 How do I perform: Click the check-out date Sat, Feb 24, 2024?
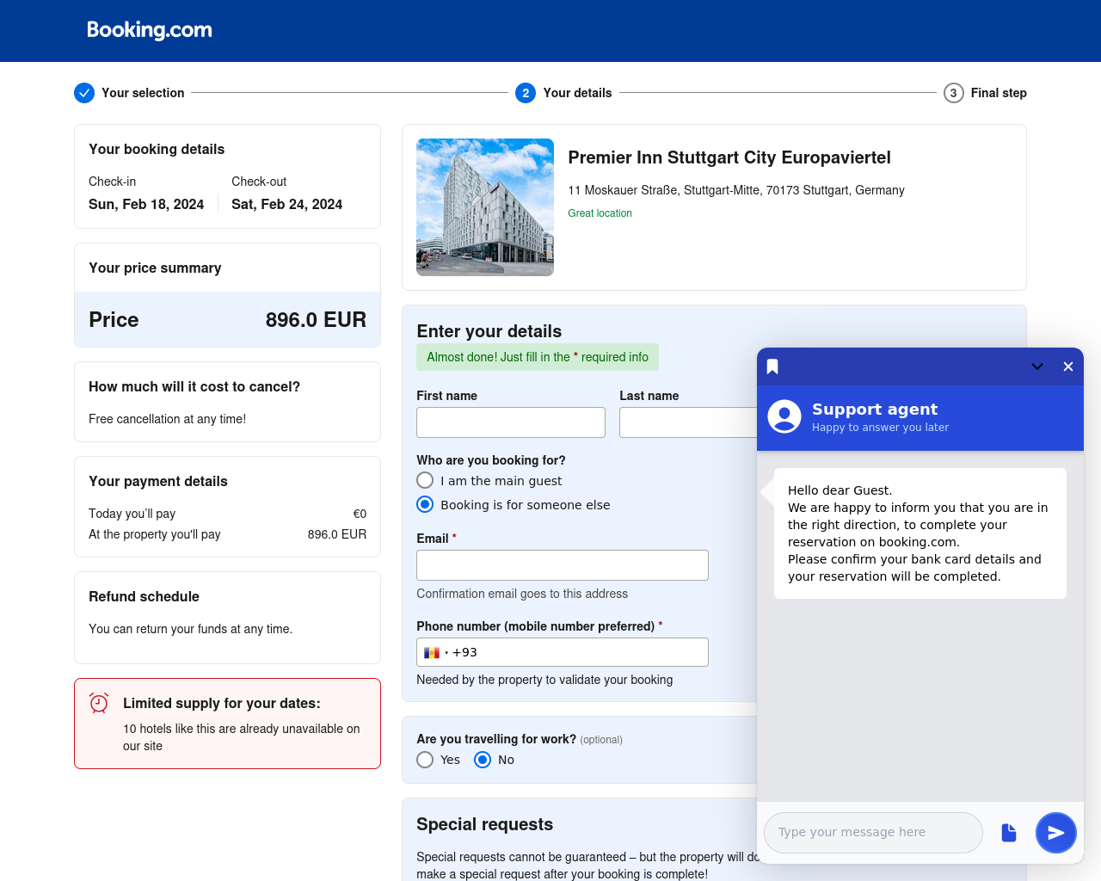[x=286, y=204]
